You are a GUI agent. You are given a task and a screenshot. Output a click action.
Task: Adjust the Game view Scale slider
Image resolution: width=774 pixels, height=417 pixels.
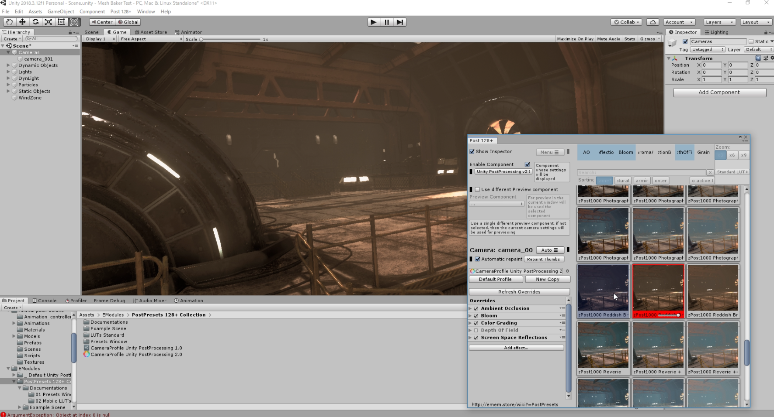click(x=201, y=39)
